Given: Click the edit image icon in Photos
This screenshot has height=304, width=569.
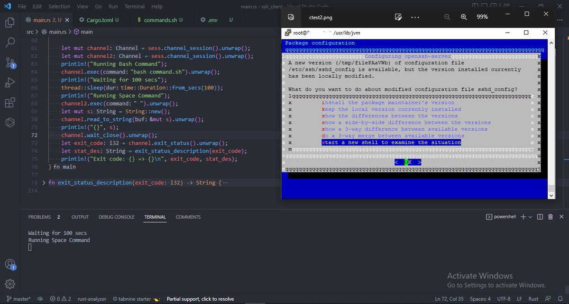Looking at the screenshot, I should pos(398,17).
